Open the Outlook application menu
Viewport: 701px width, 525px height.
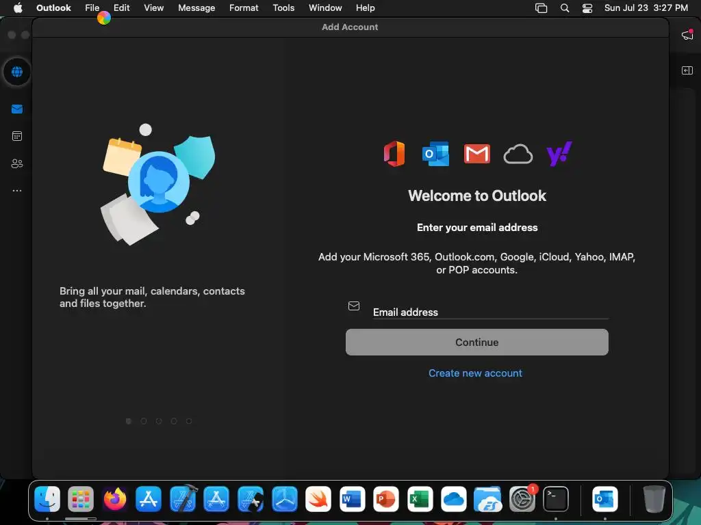53,8
